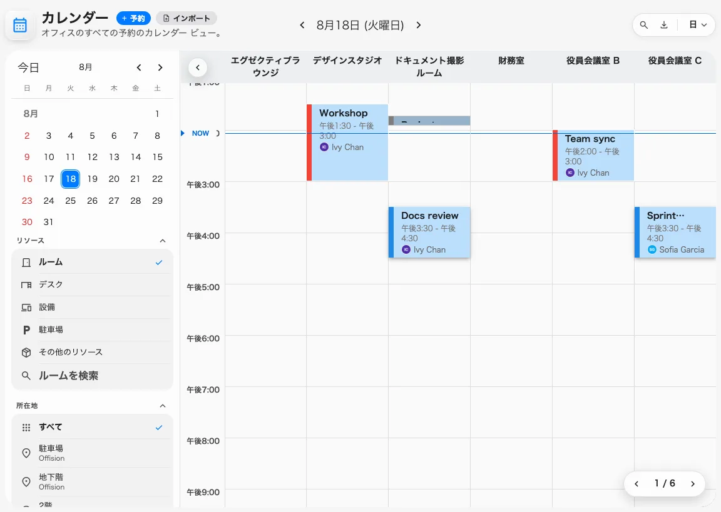Click the download export icon
The width and height of the screenshot is (721, 512).
point(664,25)
